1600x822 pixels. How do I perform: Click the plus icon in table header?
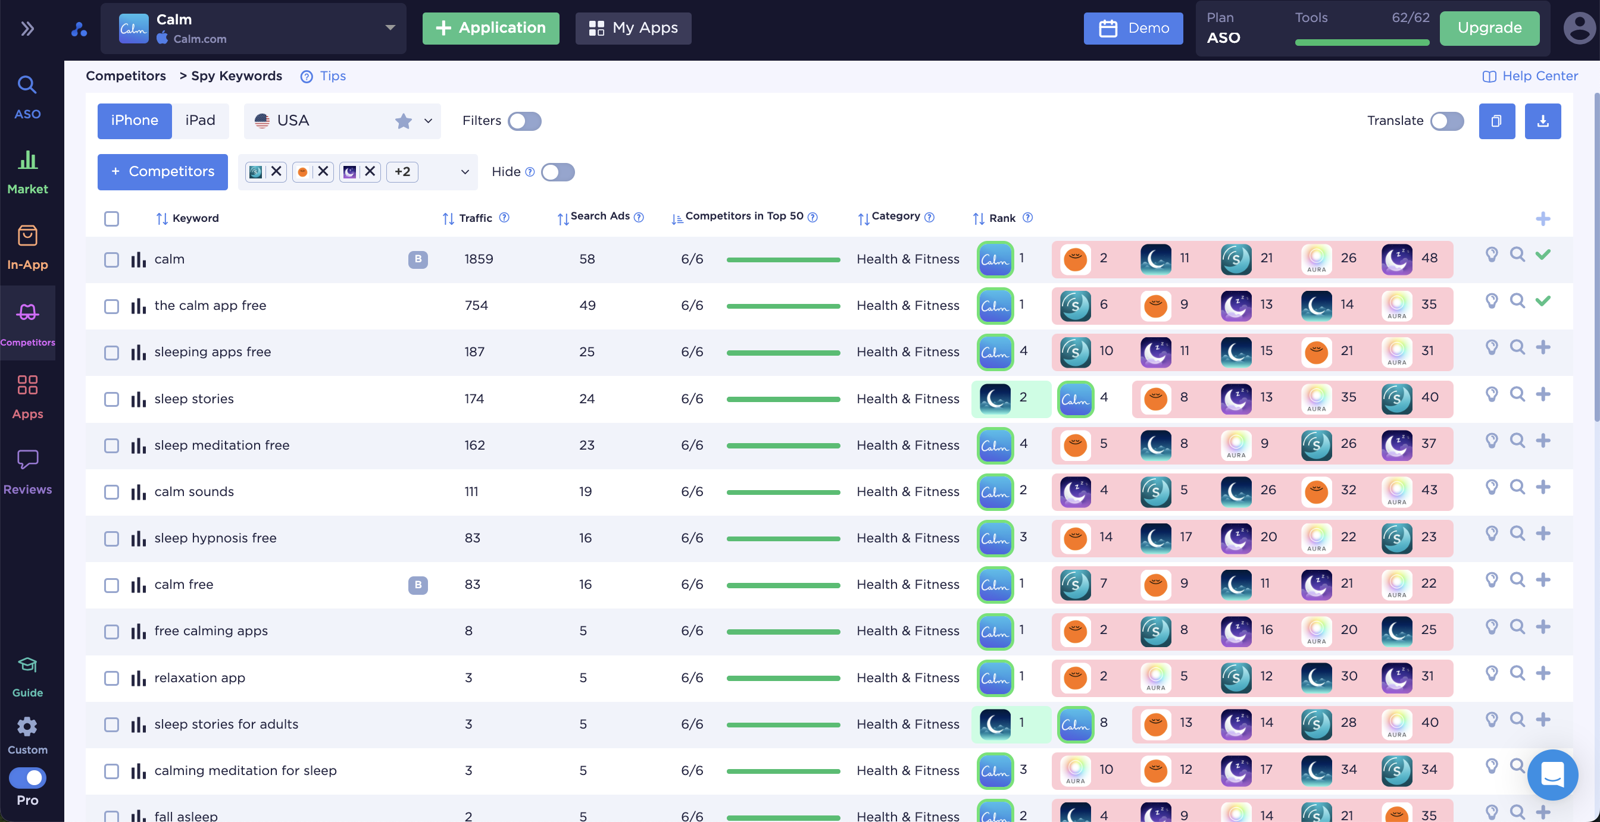pos(1543,218)
